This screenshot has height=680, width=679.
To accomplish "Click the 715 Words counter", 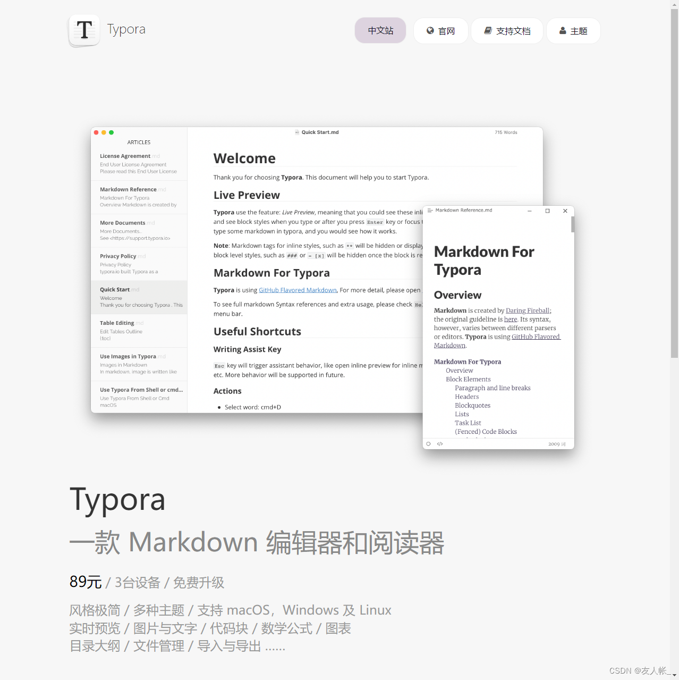I will click(x=506, y=132).
